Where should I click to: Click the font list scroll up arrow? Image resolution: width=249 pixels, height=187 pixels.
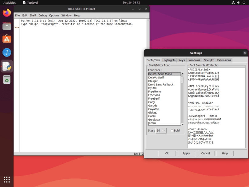[x=182, y=74]
